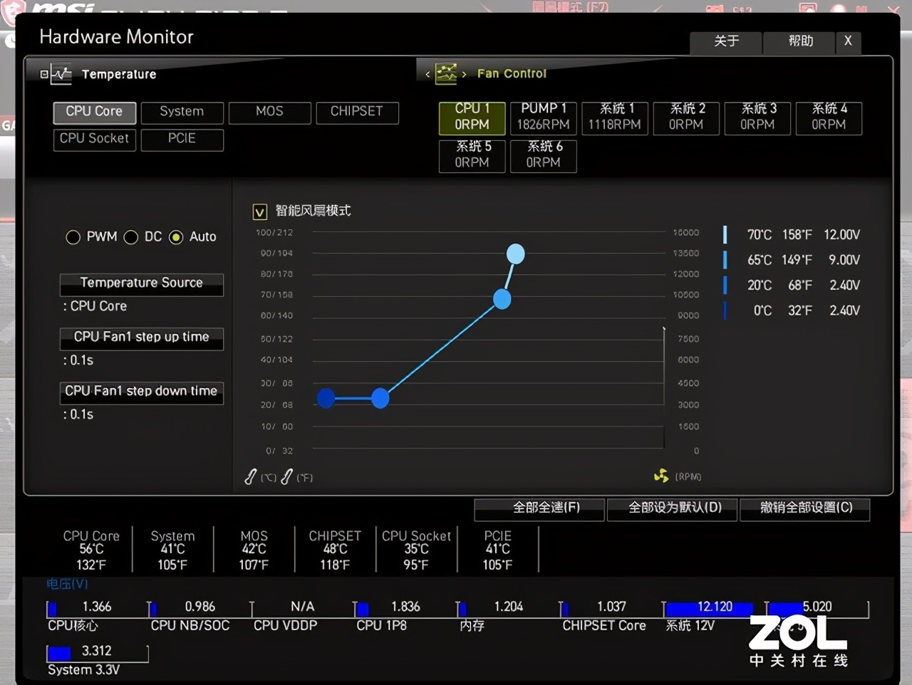Toggle the 智能风扇模式 checkbox
Viewport: 912px width, 685px height.
(x=260, y=211)
